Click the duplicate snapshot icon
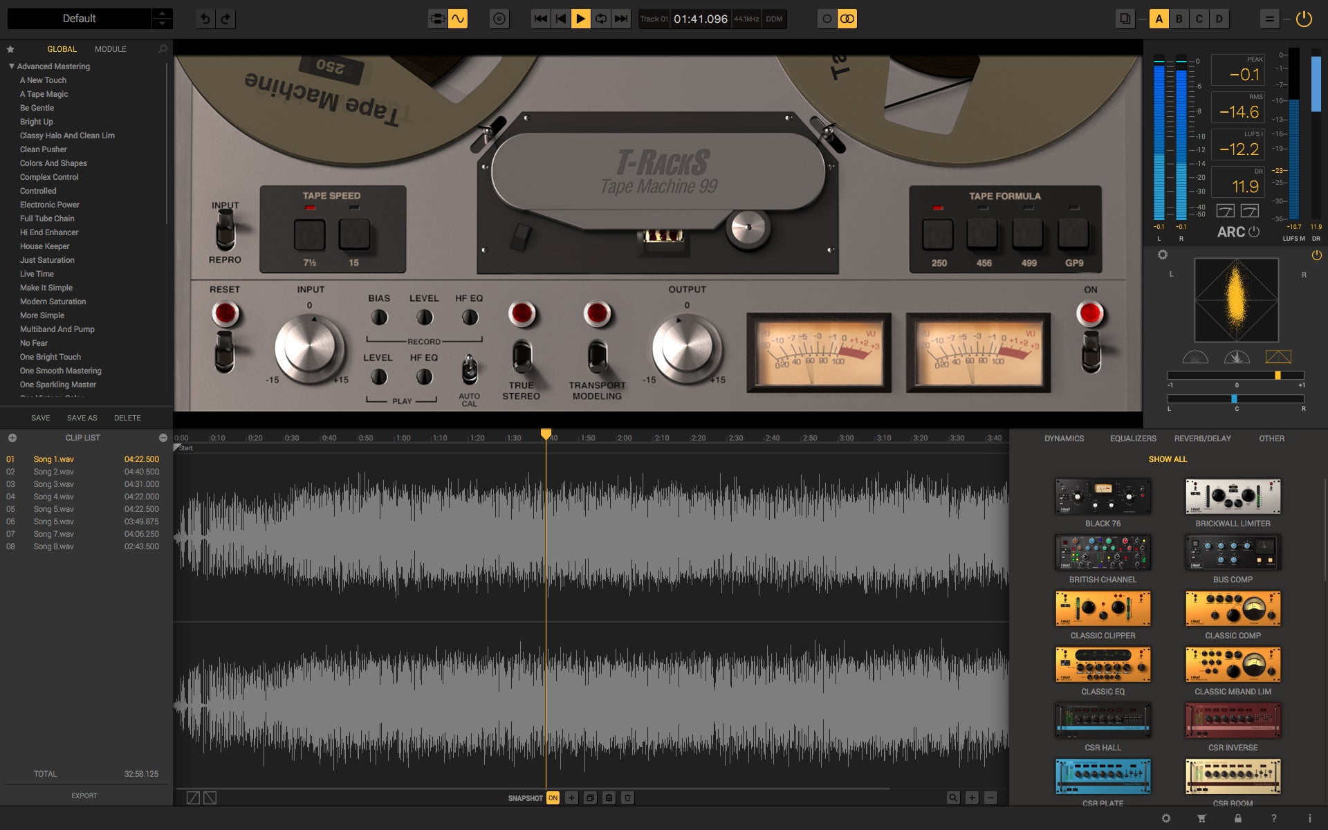 click(589, 797)
